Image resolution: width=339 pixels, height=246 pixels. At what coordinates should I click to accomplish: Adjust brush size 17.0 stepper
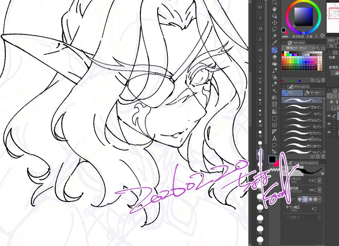coord(316,180)
